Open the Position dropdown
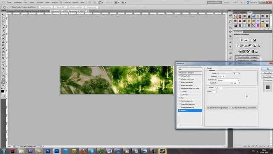Screen dimensions: 273x154 pyautogui.click(x=221, y=77)
